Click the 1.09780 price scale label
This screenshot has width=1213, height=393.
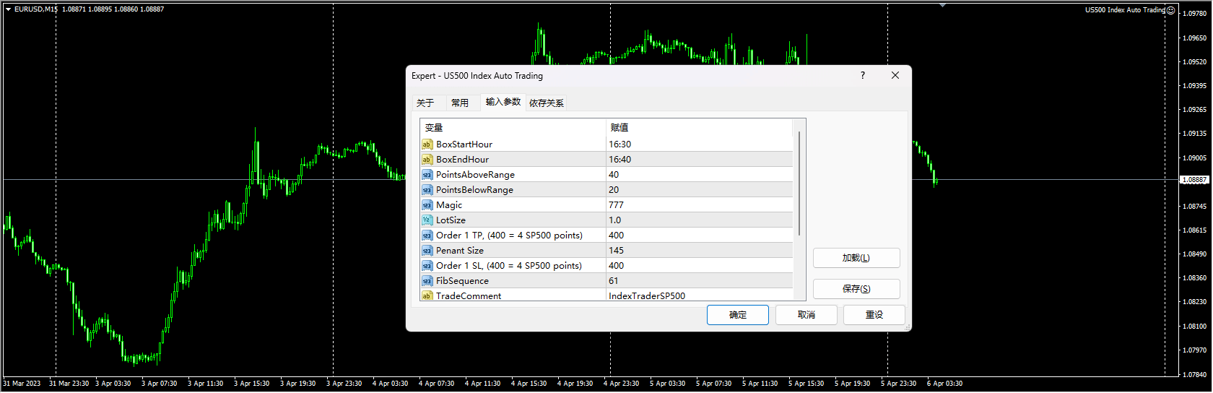(x=1194, y=14)
